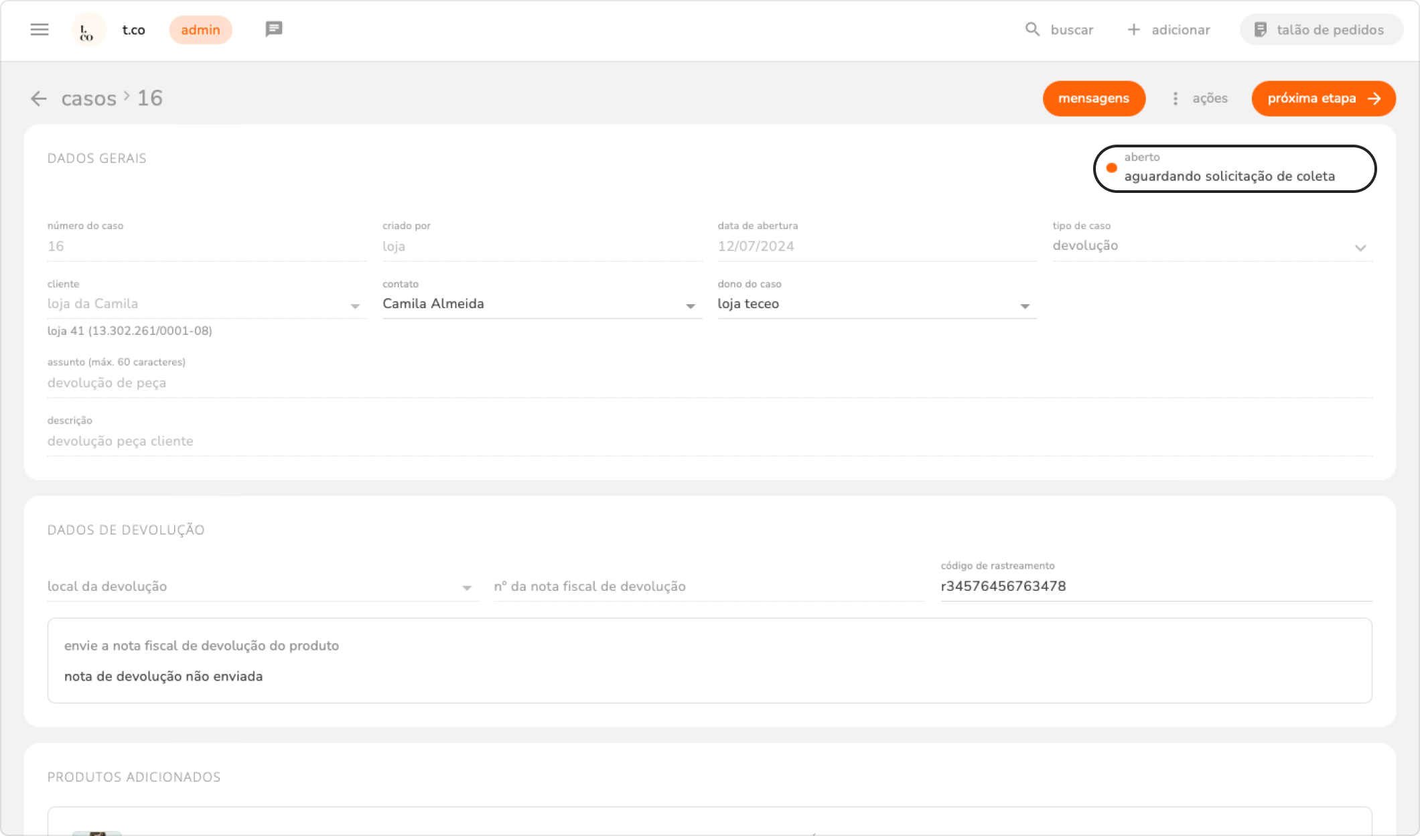The width and height of the screenshot is (1420, 836).
Task: Expand the tipo de caso dropdown
Action: coord(1360,247)
